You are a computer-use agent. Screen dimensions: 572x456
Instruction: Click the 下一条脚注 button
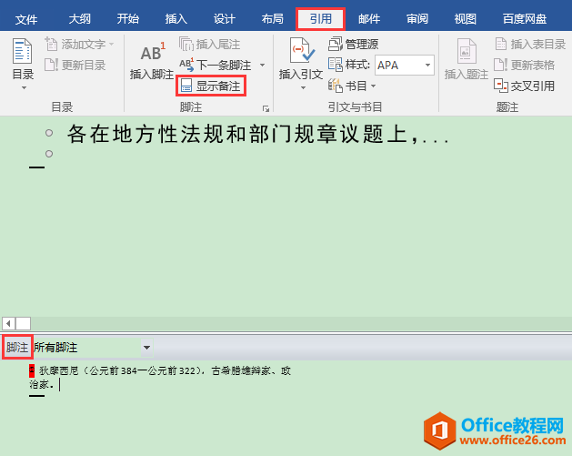pyautogui.click(x=216, y=65)
